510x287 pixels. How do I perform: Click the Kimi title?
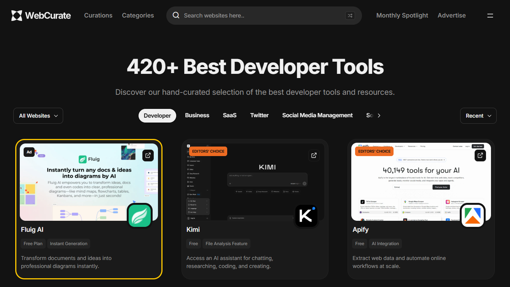click(193, 230)
